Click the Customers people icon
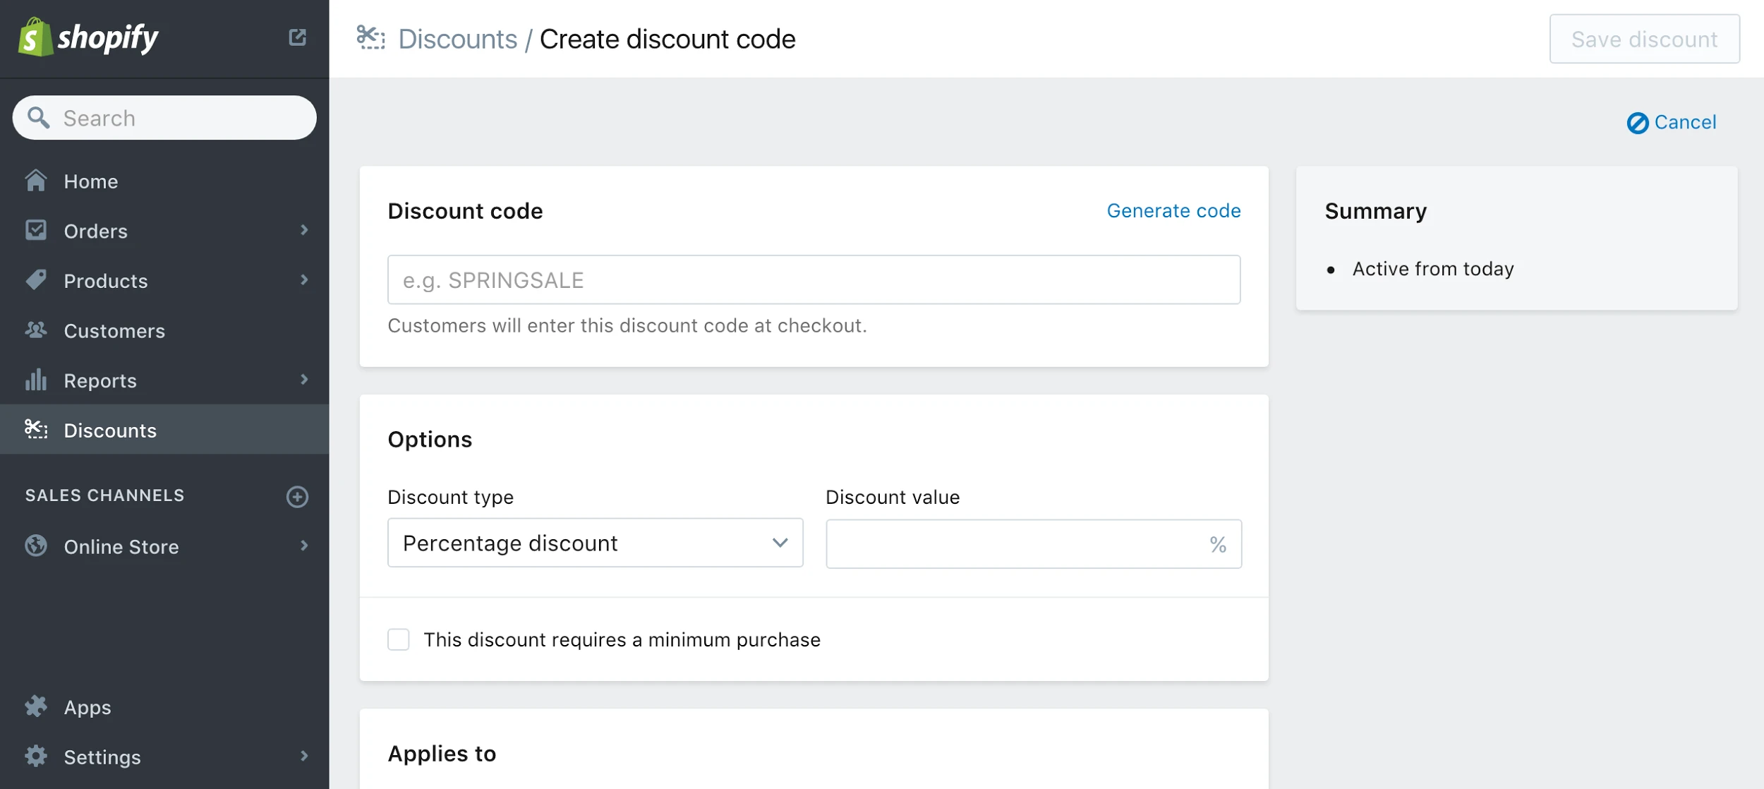1764x789 pixels. point(36,330)
